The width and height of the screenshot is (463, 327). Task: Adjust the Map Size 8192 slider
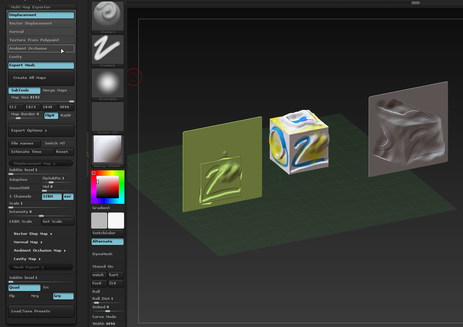41,99
